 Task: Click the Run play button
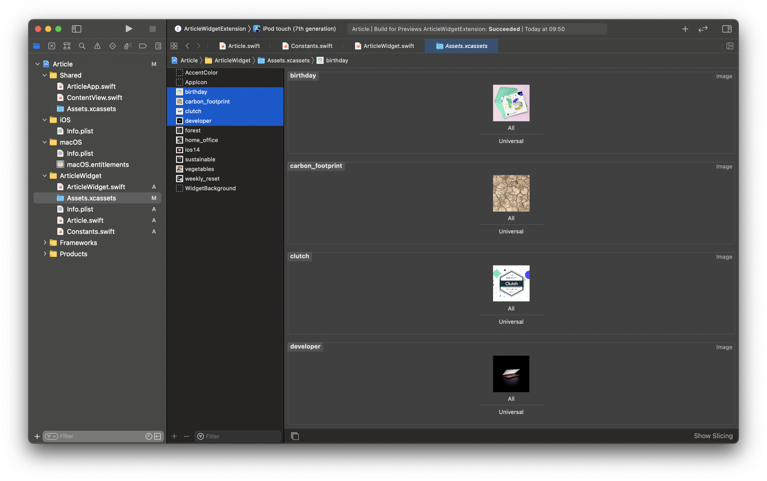(x=128, y=29)
